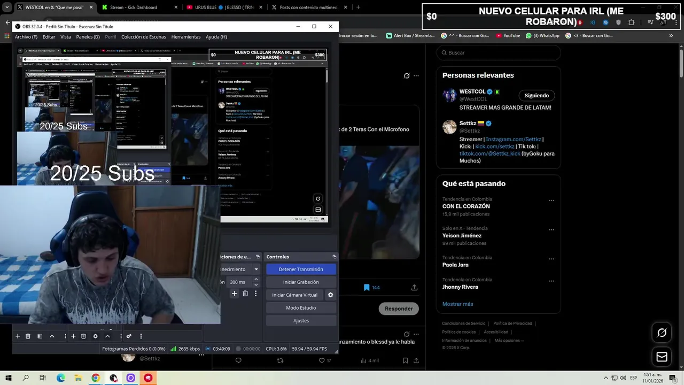
Task: Open Colección de Escenas menu
Action: click(x=143, y=37)
